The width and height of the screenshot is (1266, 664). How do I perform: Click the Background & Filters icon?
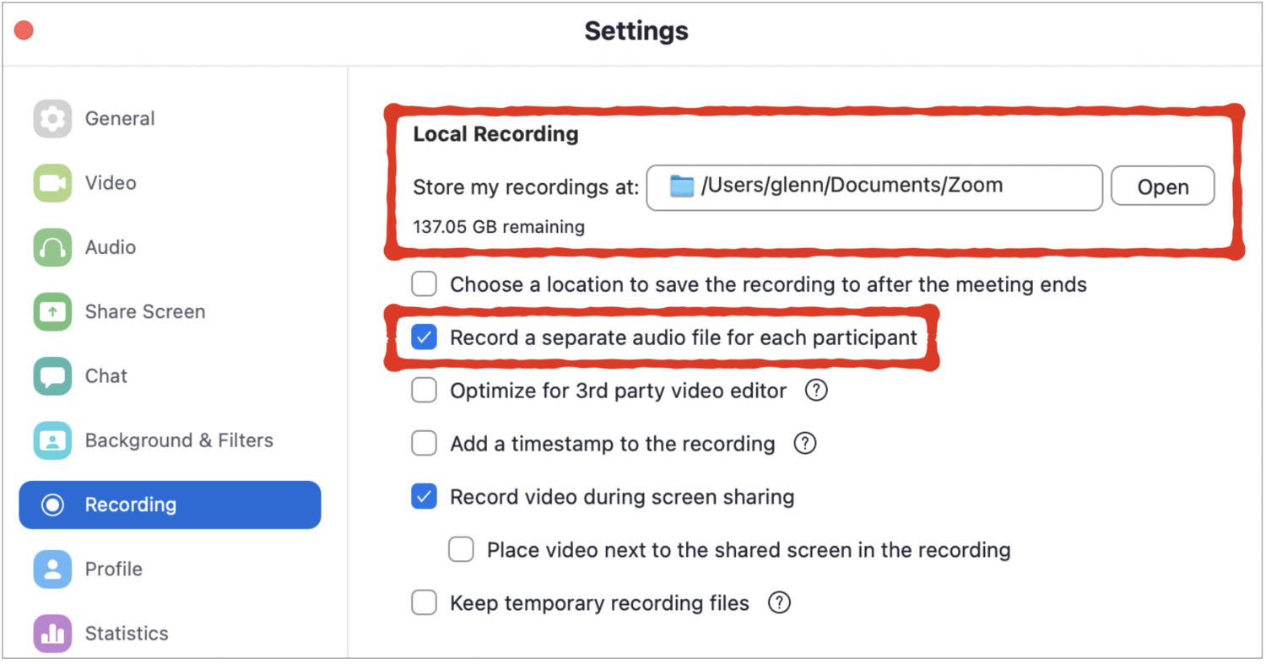(52, 440)
